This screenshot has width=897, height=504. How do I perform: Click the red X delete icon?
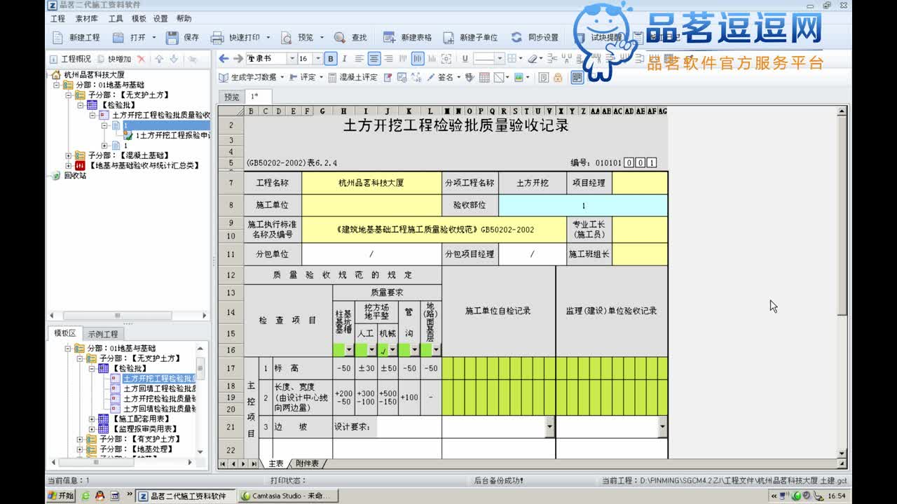click(x=141, y=59)
